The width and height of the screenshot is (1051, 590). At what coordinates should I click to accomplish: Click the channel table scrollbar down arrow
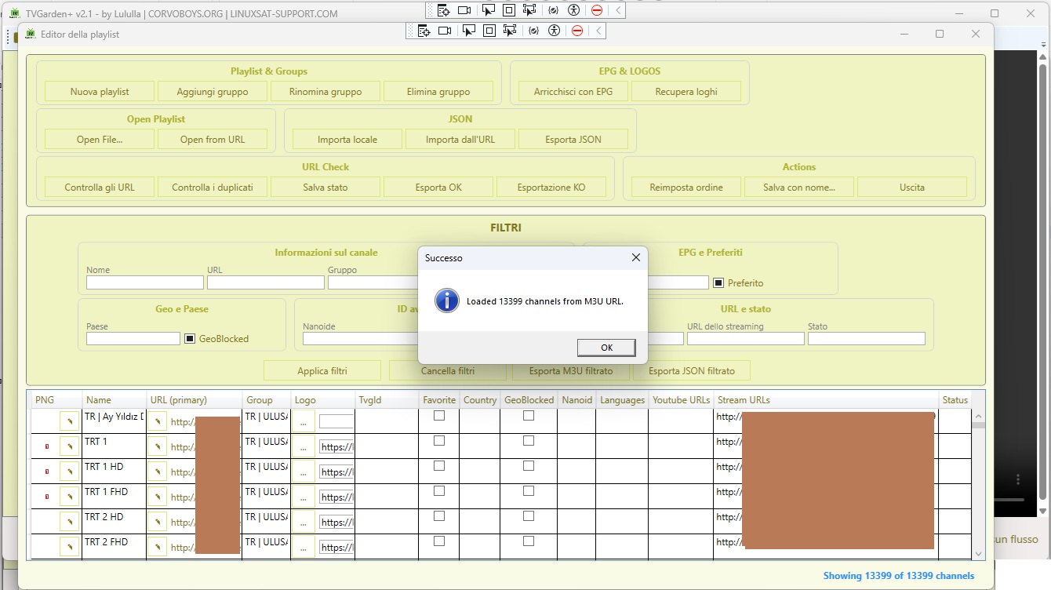[x=979, y=554]
